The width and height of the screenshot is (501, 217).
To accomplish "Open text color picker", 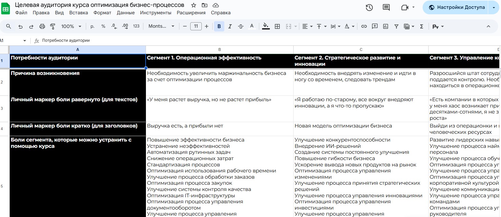I will (x=252, y=26).
